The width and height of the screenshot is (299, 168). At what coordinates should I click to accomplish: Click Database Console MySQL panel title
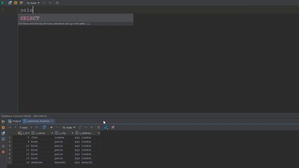24,116
